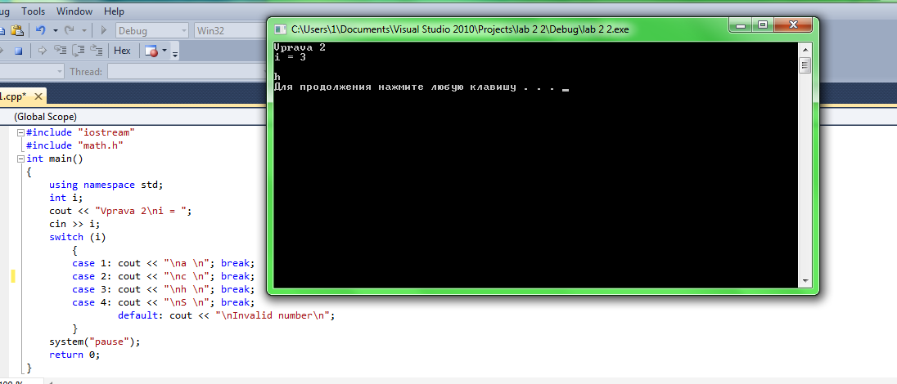Click the Stop Debugging blue square

pyautogui.click(x=18, y=51)
